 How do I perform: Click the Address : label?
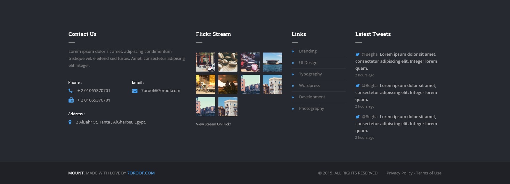coord(76,114)
